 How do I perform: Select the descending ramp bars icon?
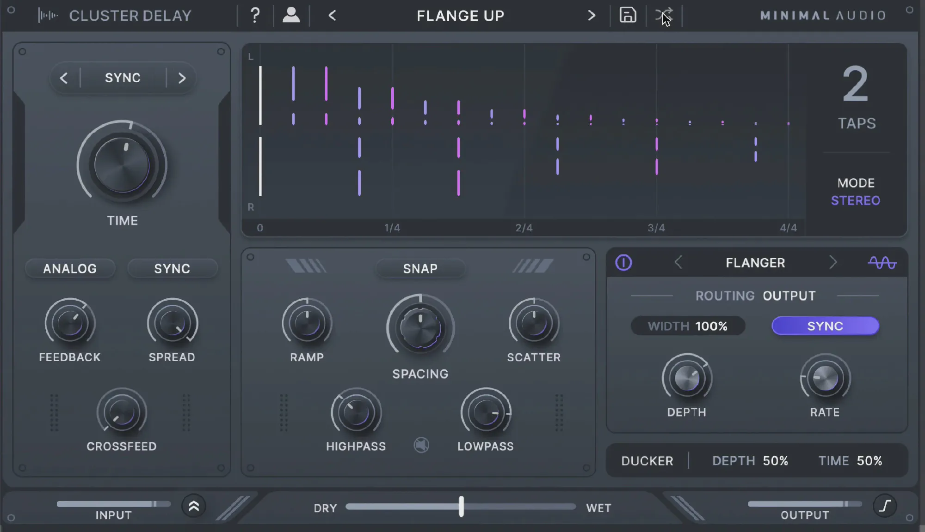pos(306,266)
